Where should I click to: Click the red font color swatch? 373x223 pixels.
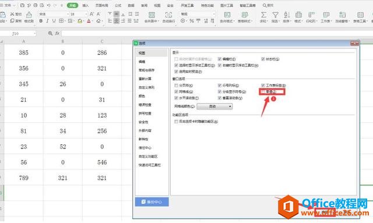tap(89, 21)
